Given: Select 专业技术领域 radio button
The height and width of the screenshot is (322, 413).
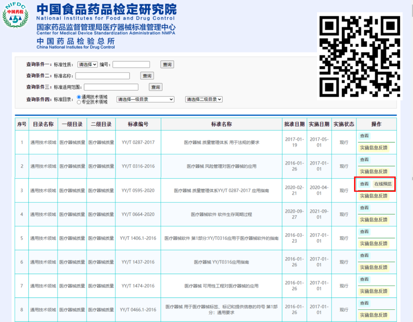Looking at the screenshot, I should (x=79, y=102).
